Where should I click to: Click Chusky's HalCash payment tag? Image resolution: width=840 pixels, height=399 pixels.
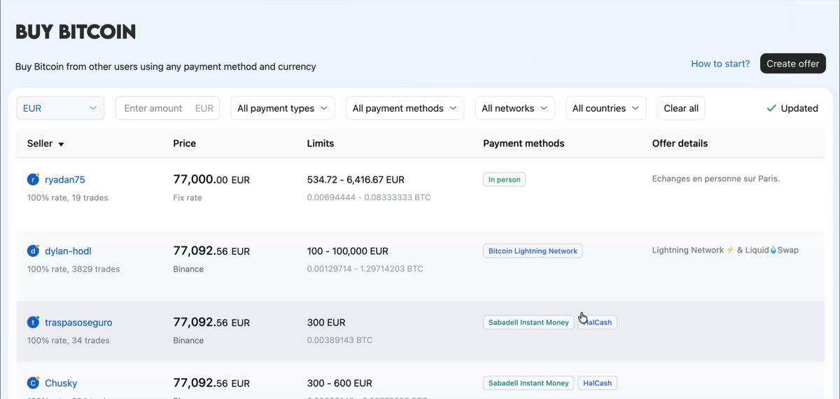click(x=597, y=384)
